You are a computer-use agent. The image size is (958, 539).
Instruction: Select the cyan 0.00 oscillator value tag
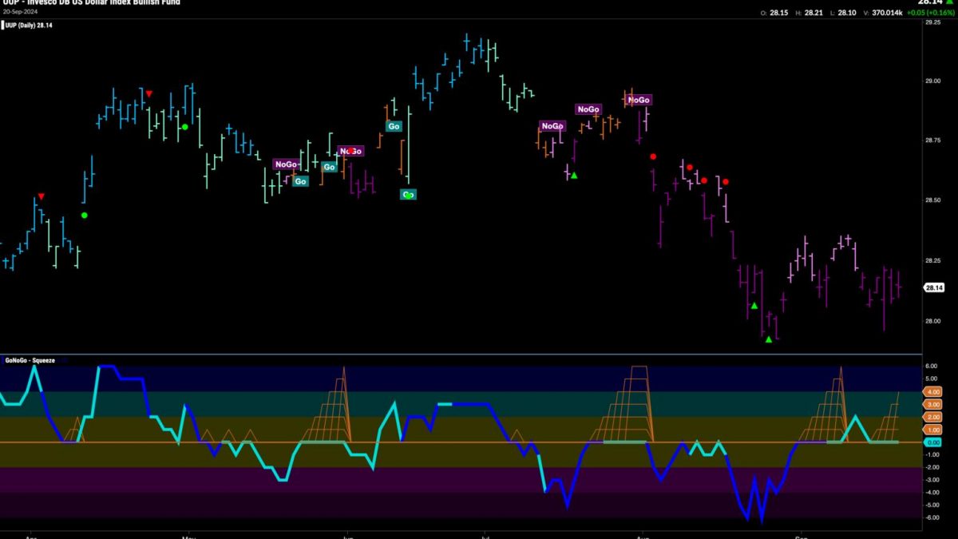[933, 442]
